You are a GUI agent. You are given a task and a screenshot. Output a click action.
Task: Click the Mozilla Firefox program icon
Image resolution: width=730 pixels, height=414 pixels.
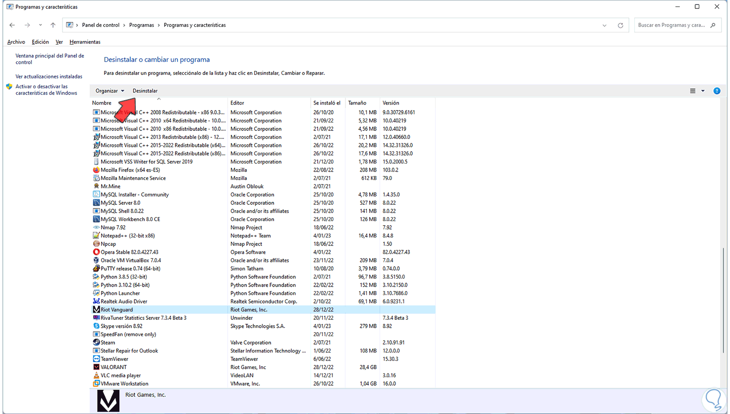[96, 170]
